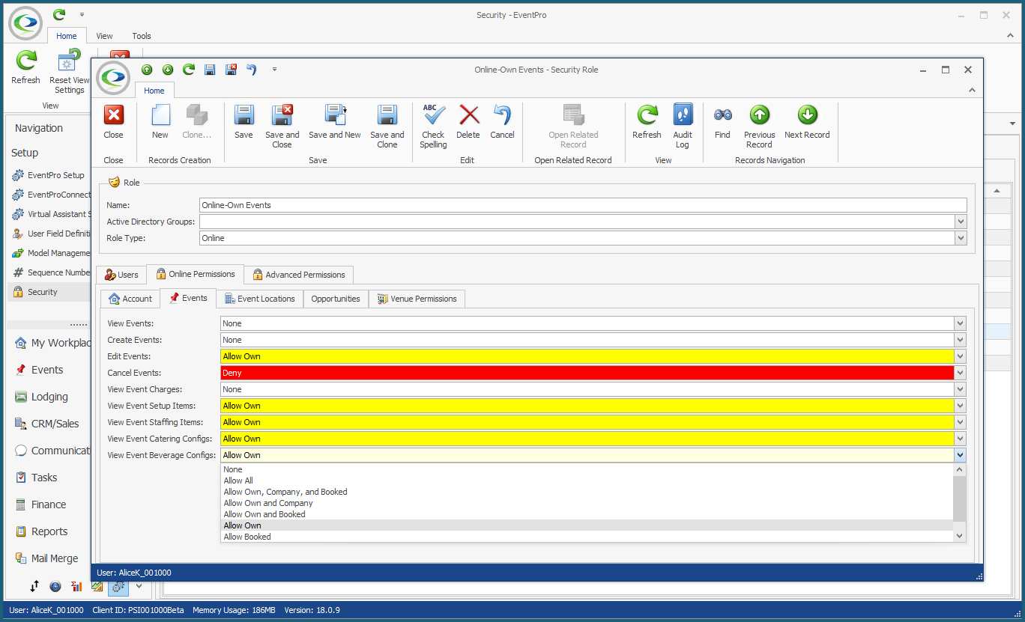1025x622 pixels.
Task: Open the Tools tab in main window
Action: pyautogui.click(x=142, y=36)
